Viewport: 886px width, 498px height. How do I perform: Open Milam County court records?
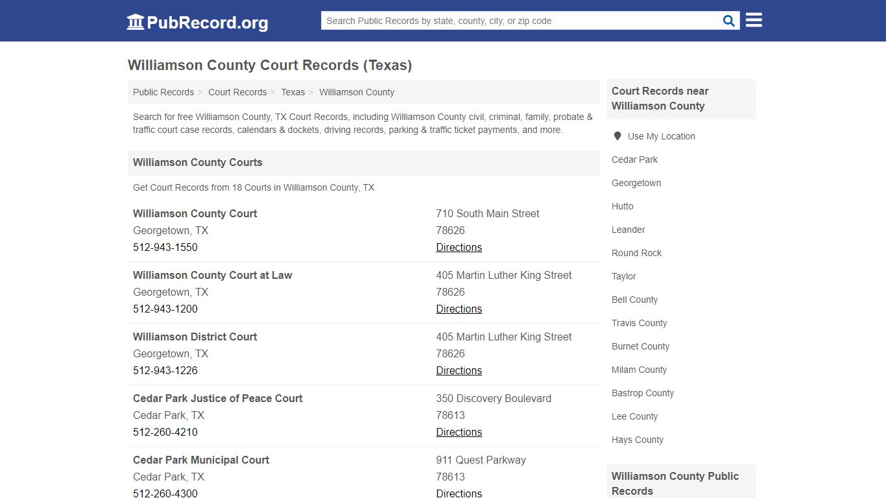tap(640, 370)
